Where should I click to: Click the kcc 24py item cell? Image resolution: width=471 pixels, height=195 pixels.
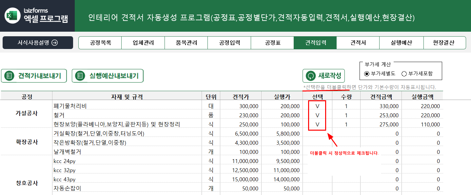pyautogui.click(x=127, y=161)
